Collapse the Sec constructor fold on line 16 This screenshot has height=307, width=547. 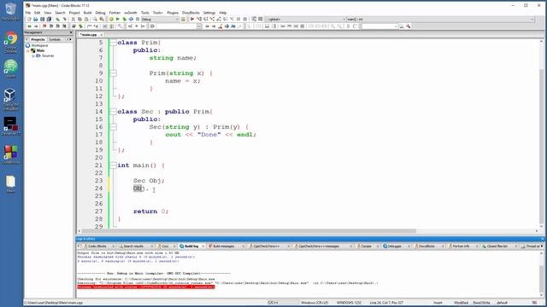(113, 127)
